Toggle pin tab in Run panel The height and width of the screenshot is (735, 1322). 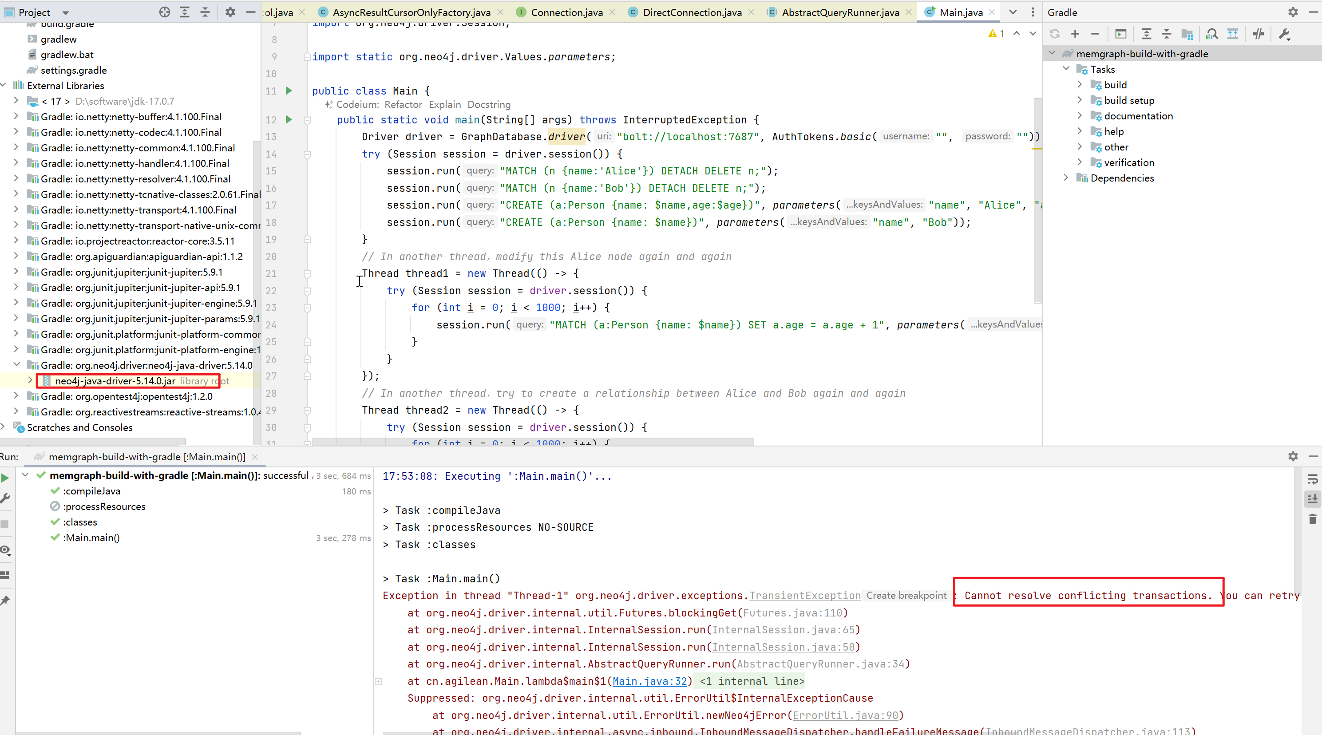[5, 600]
